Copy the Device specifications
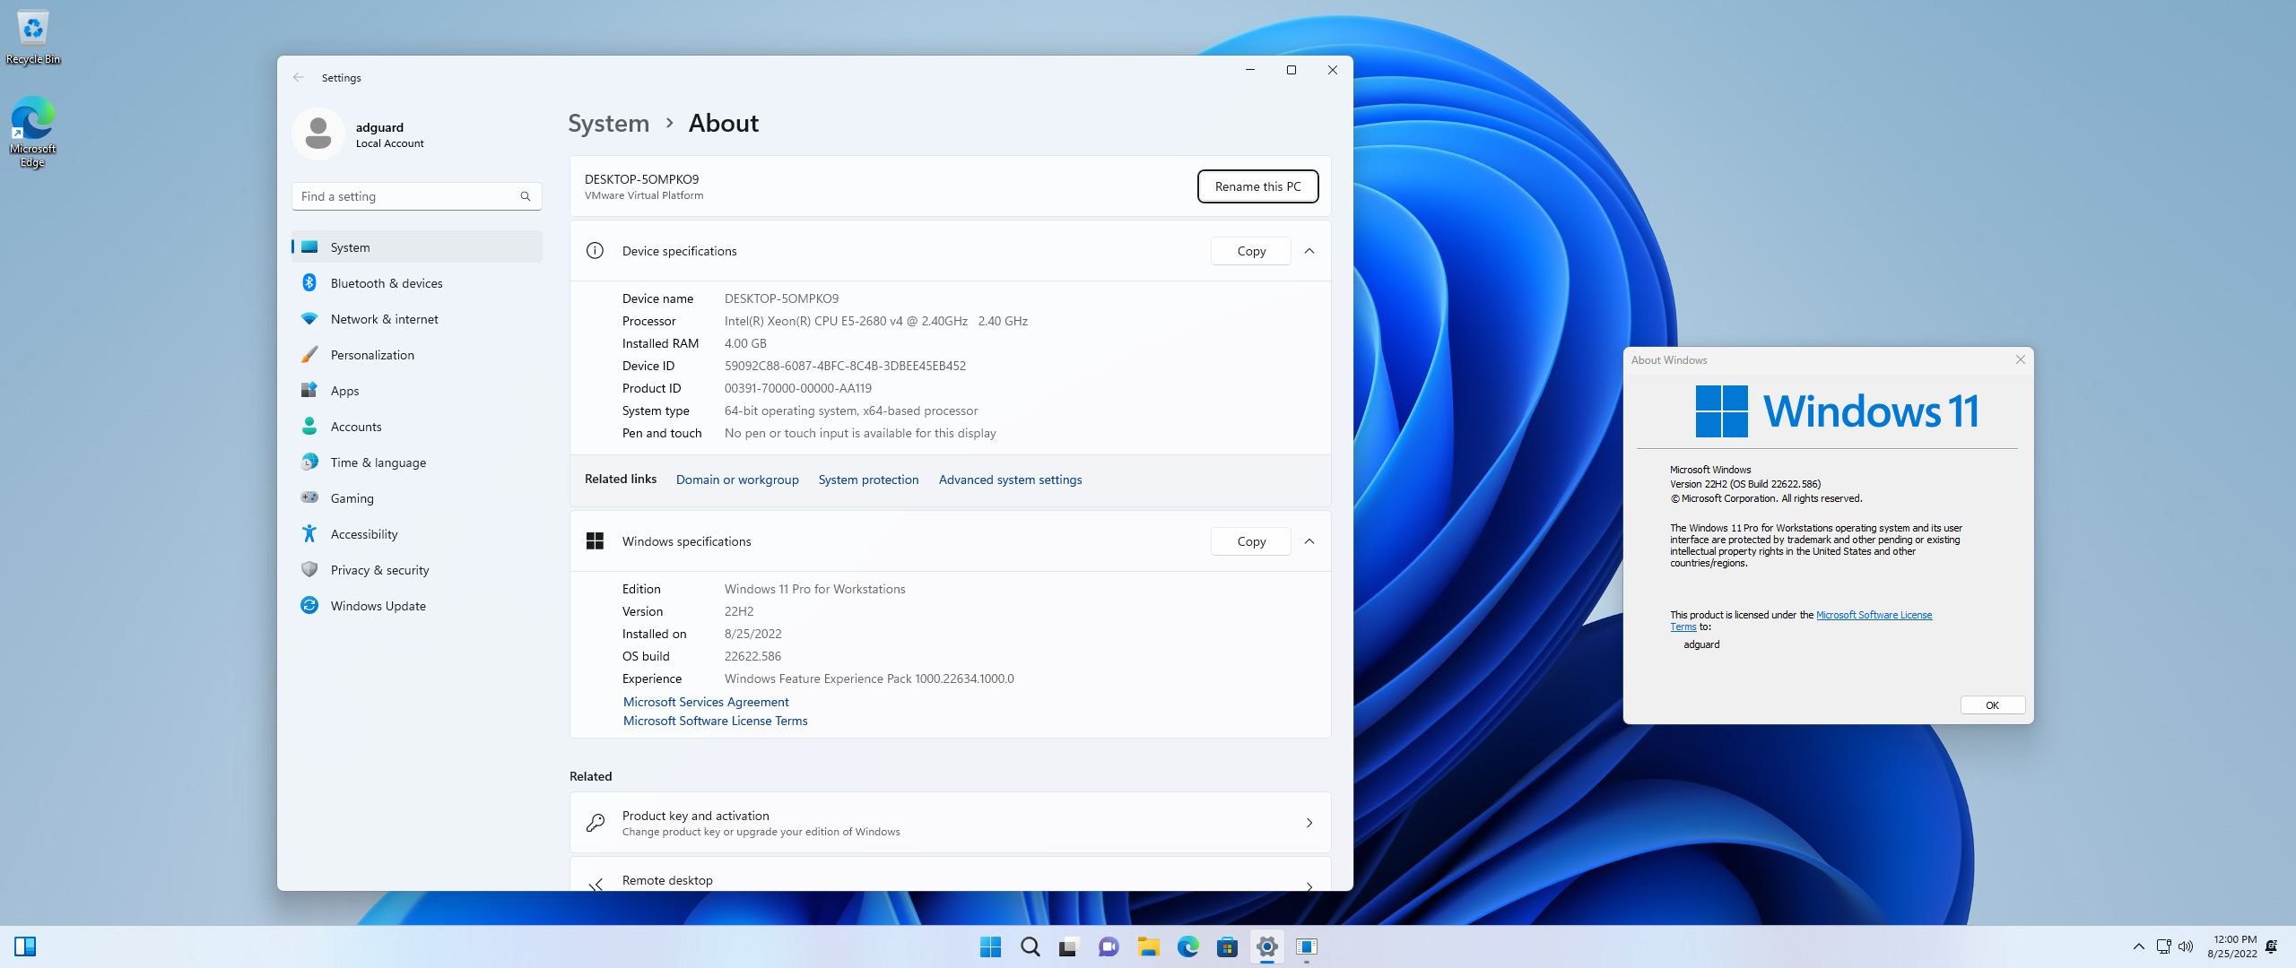2296x968 pixels. tap(1250, 251)
